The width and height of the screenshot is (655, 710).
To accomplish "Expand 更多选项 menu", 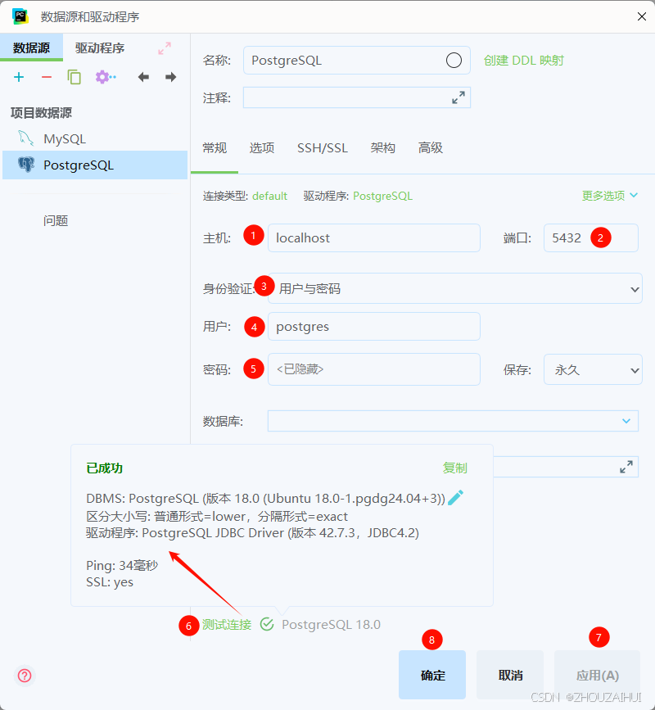I will coord(609,196).
